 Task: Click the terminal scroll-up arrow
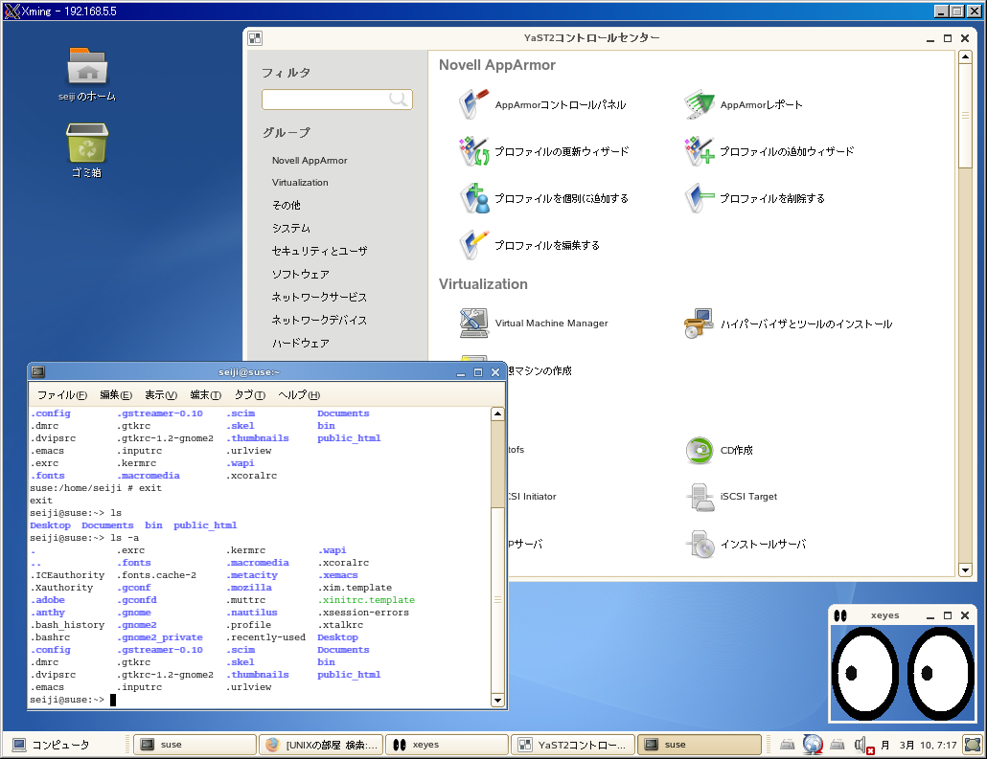[x=497, y=413]
